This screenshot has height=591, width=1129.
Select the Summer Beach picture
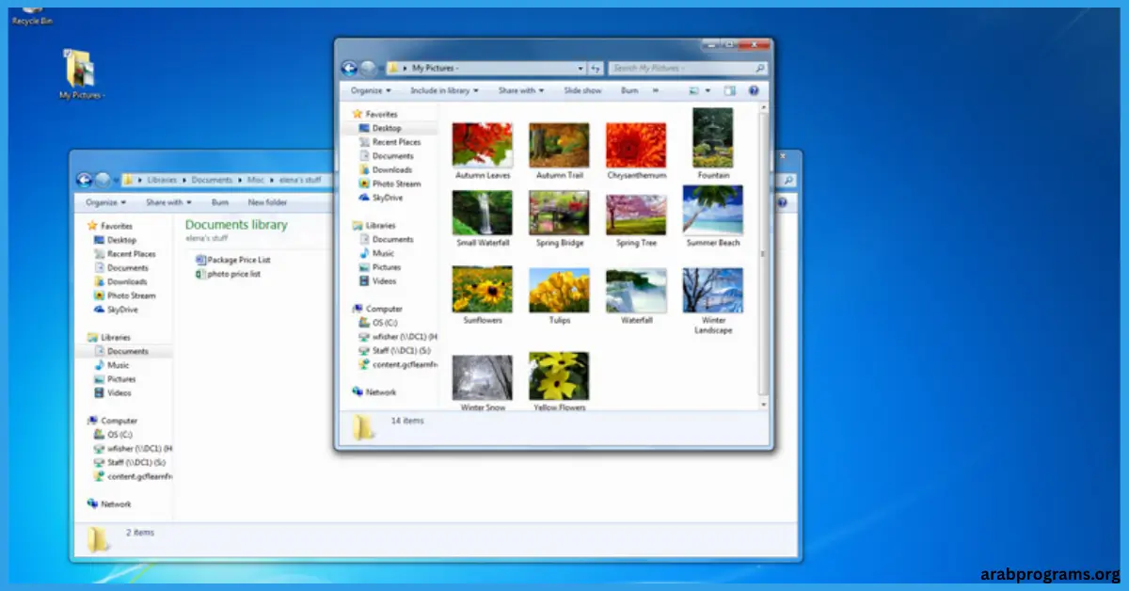tap(713, 216)
